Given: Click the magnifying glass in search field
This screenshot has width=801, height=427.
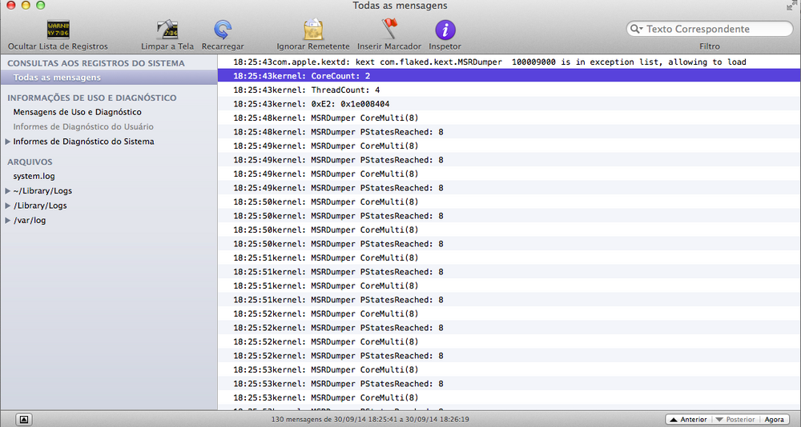Looking at the screenshot, I should click(636, 29).
